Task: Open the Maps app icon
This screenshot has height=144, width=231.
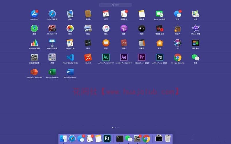Action: click(196, 14)
